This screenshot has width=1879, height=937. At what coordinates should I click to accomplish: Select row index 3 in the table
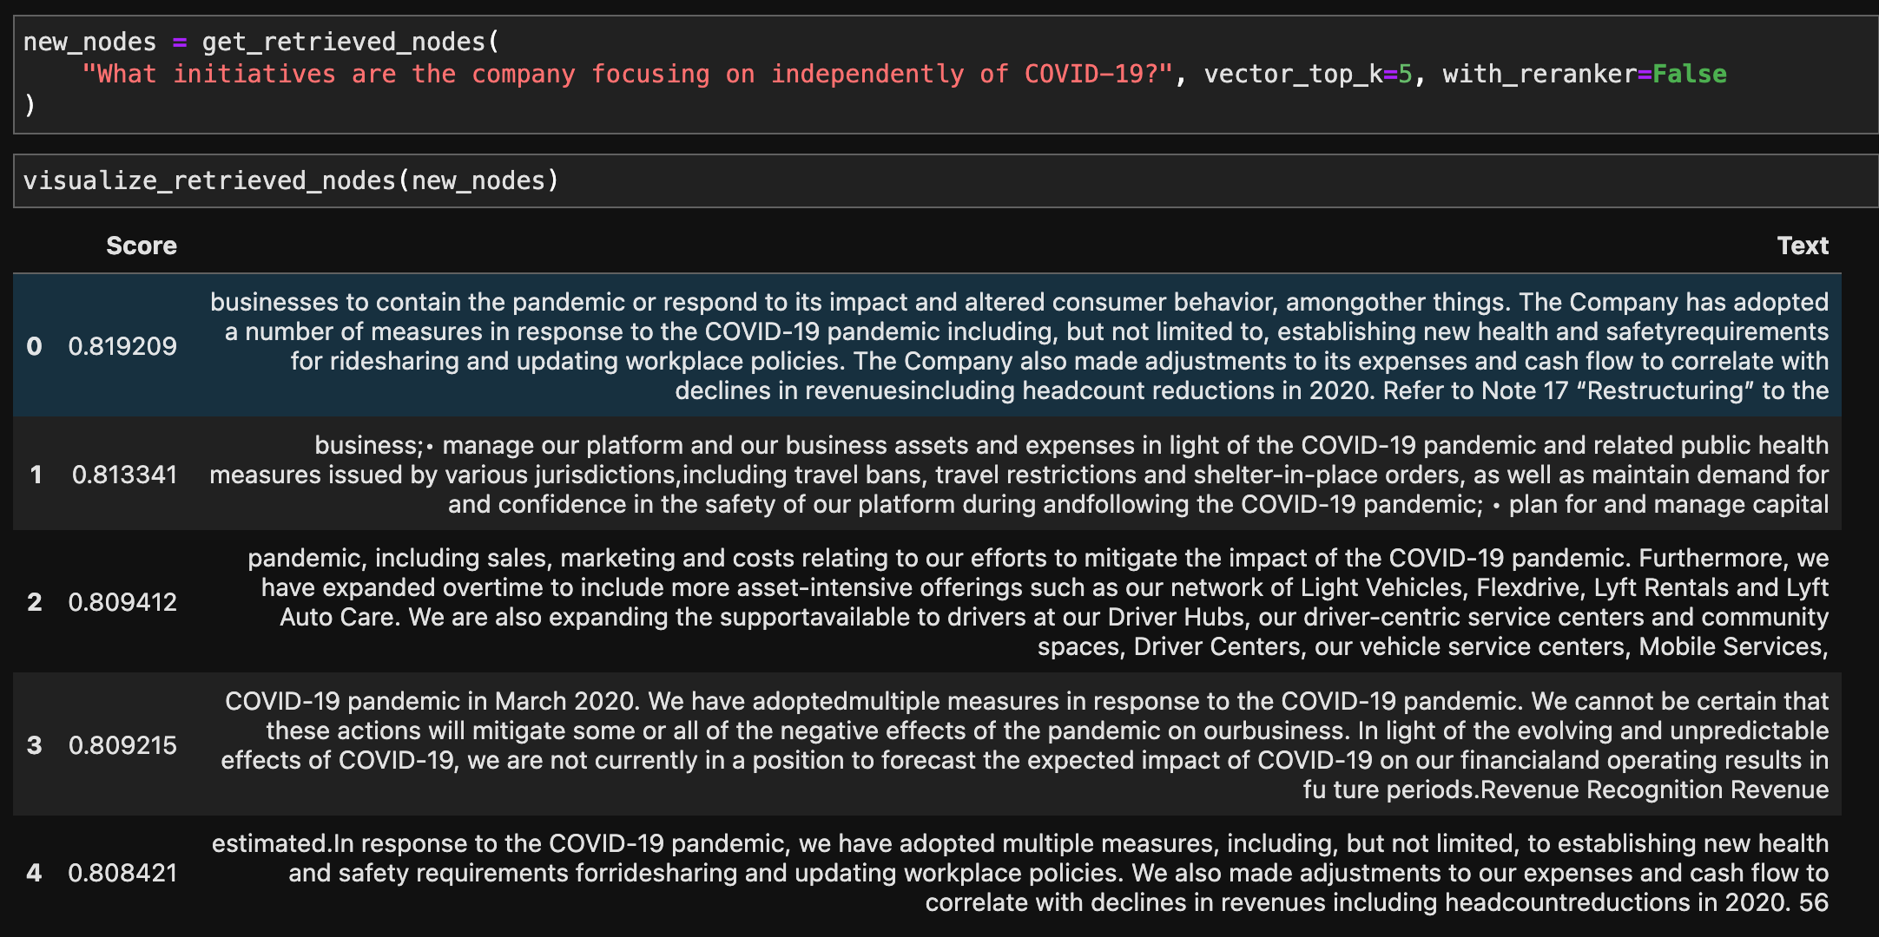(x=35, y=745)
